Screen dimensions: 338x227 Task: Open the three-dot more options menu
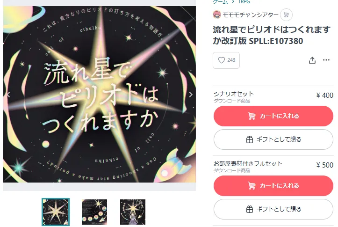tap(326, 60)
